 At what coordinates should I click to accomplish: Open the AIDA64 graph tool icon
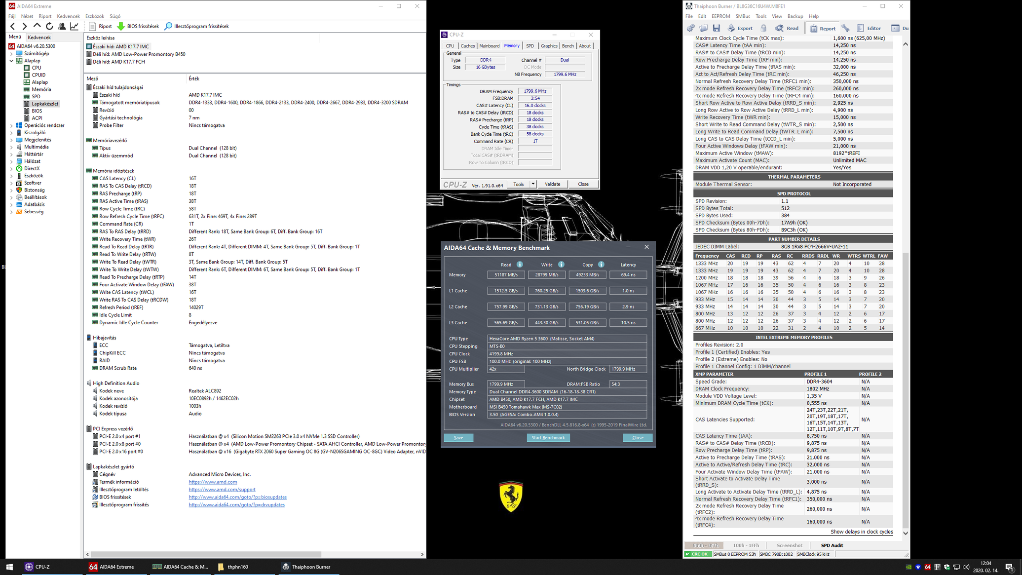75,26
